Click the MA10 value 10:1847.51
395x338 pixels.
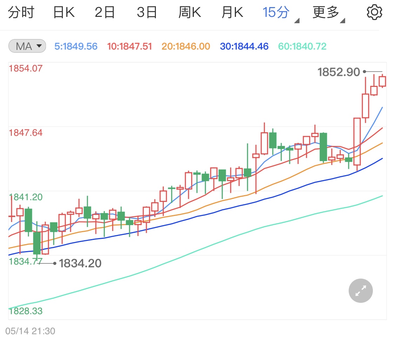[x=130, y=46]
